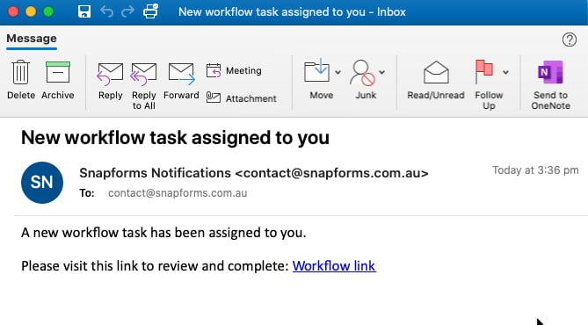The width and height of the screenshot is (588, 325).
Task: Open the Junk options dropdown arrow
Action: click(381, 72)
